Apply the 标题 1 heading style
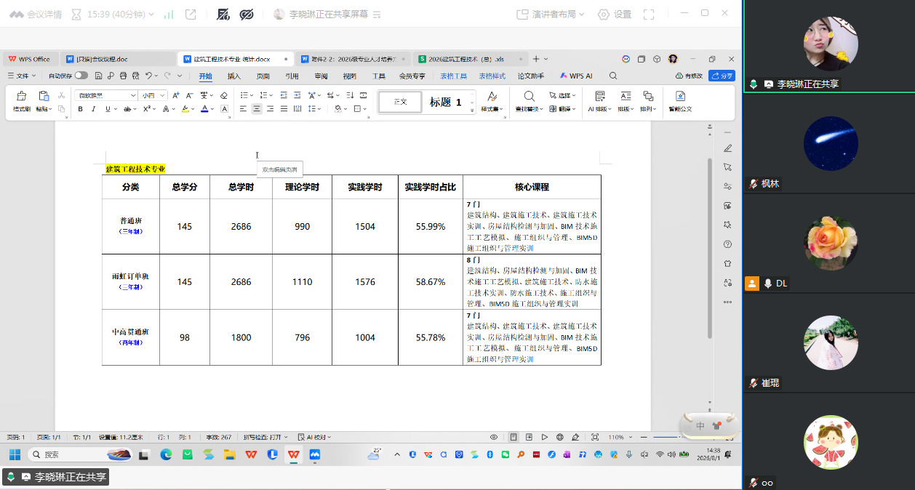 [x=445, y=103]
